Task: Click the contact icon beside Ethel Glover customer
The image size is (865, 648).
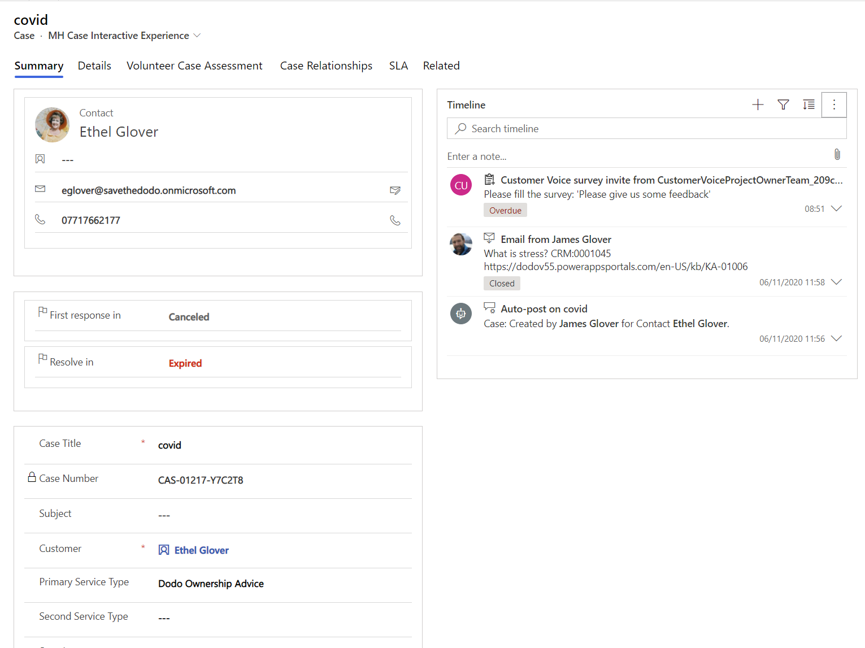Action: (164, 550)
